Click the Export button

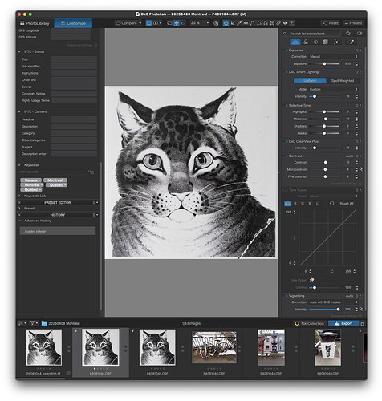click(x=343, y=323)
